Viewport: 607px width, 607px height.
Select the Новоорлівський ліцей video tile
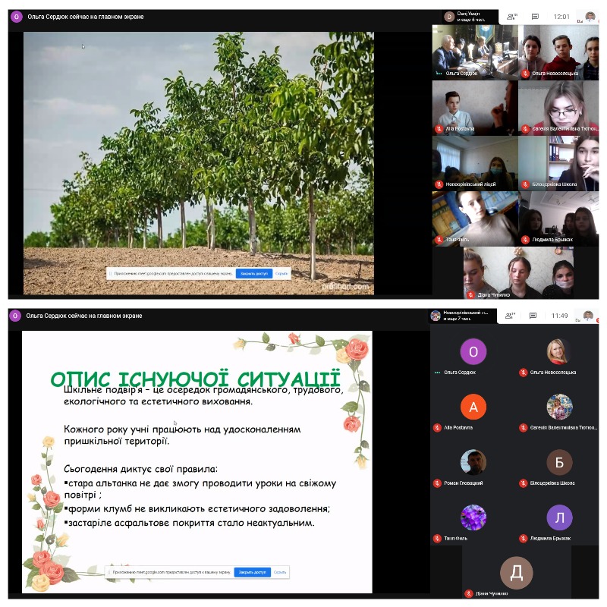[475, 163]
